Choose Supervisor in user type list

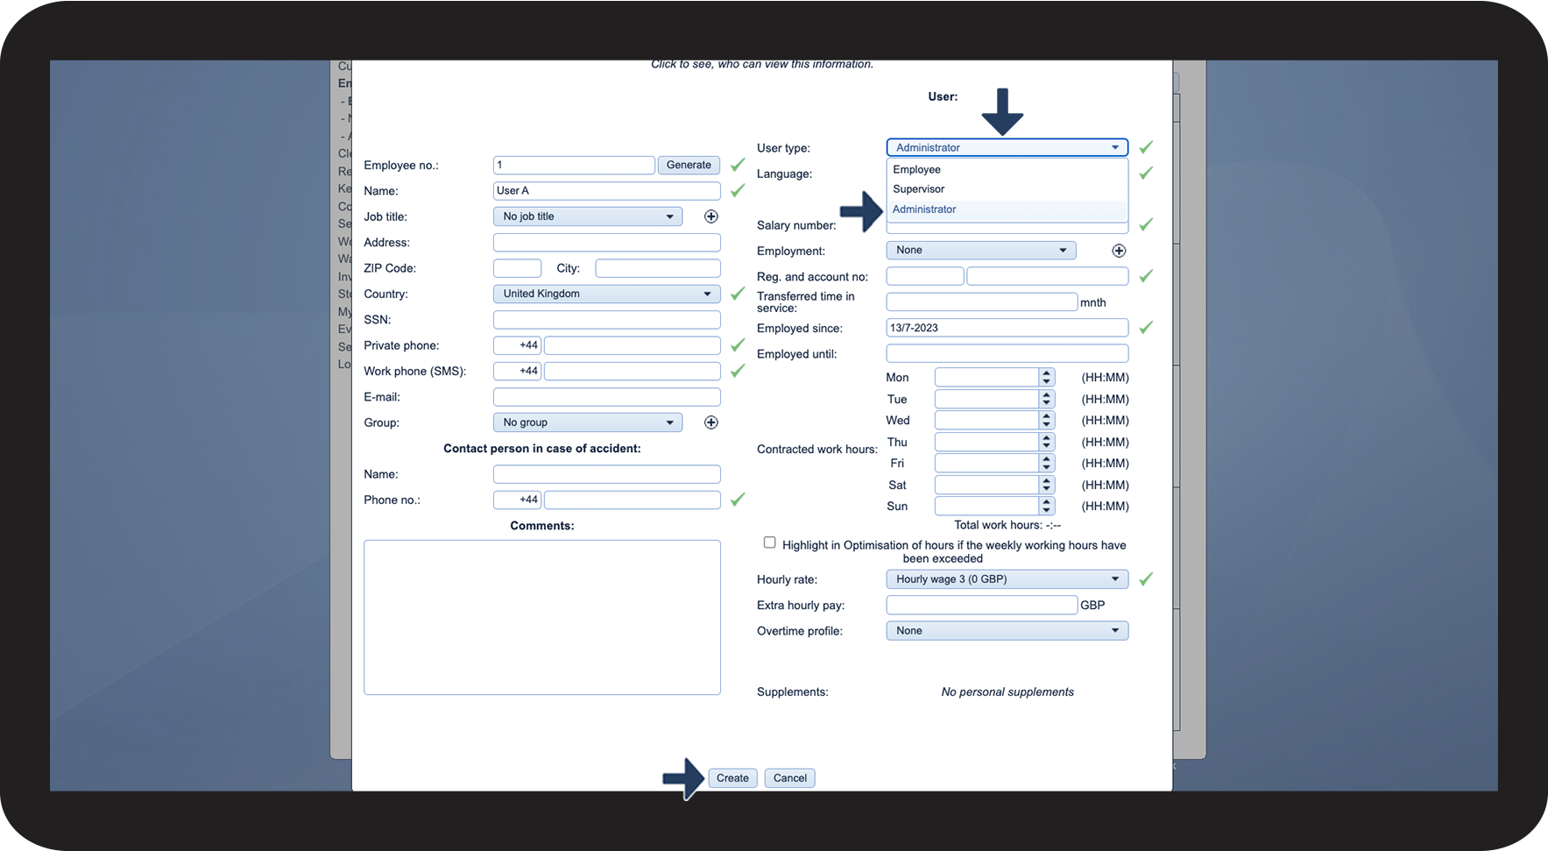pyautogui.click(x=918, y=189)
